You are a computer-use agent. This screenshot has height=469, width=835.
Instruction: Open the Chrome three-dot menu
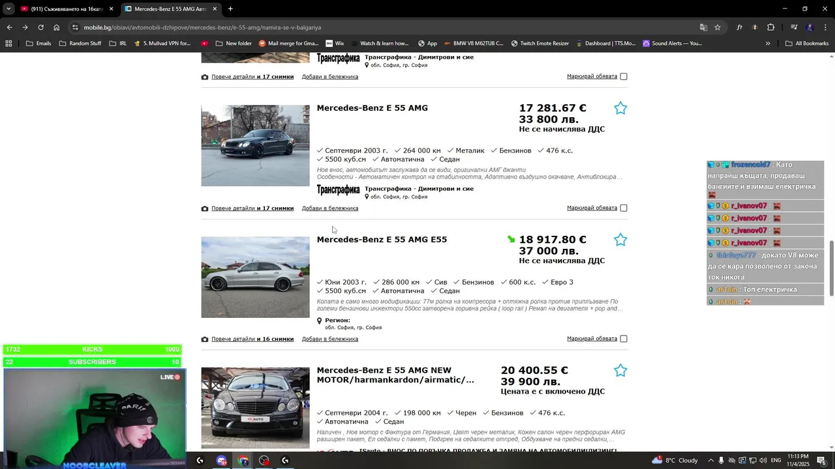(x=826, y=27)
